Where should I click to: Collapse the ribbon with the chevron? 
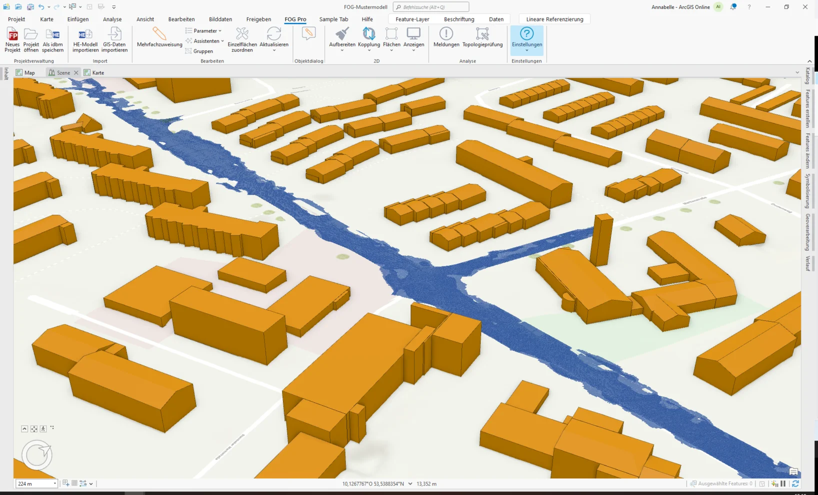pos(809,61)
